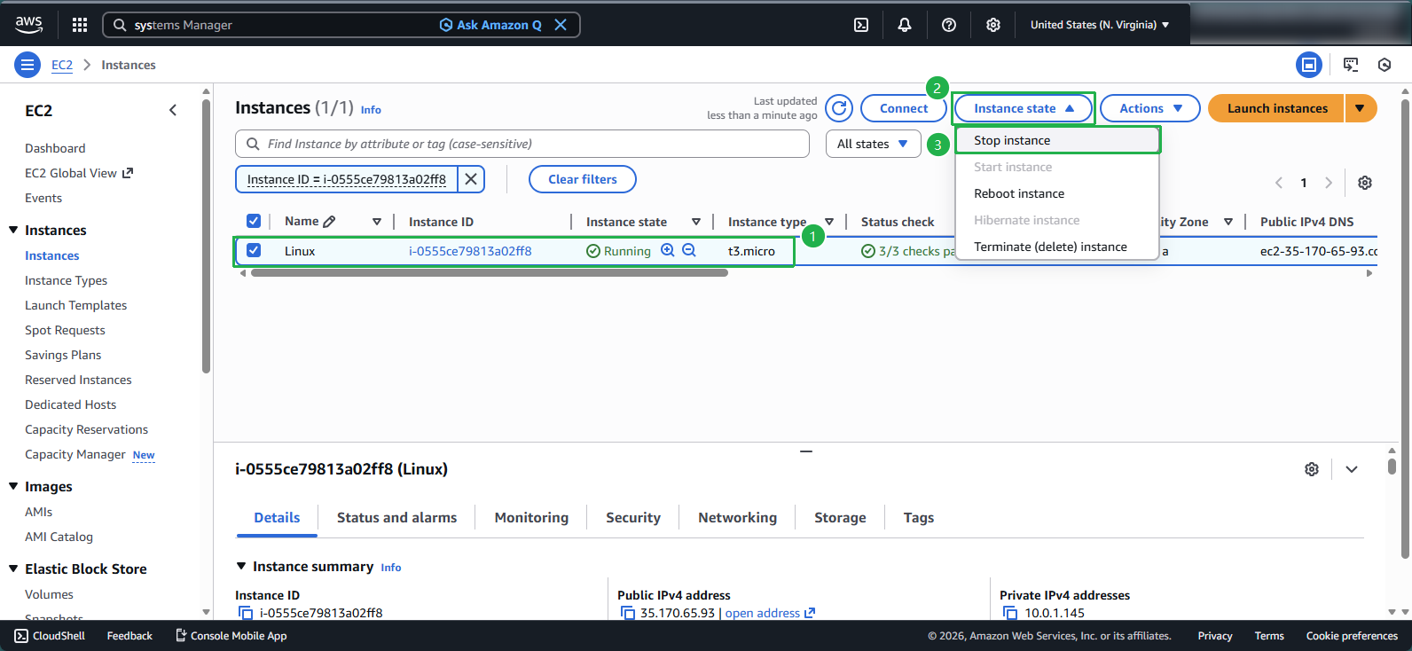Screen dimensions: 1412x651
Task: Open the help question mark icon
Action: click(949, 25)
